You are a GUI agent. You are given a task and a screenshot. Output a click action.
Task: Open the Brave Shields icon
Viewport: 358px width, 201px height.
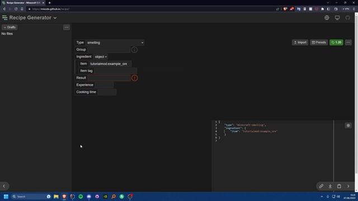point(285,9)
